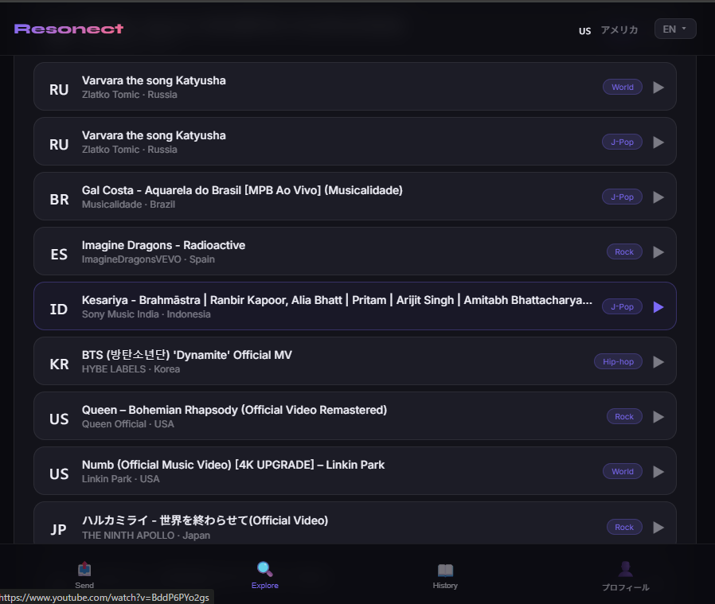
Task: Click the ES country code on Radioactive row
Action: pyautogui.click(x=59, y=255)
